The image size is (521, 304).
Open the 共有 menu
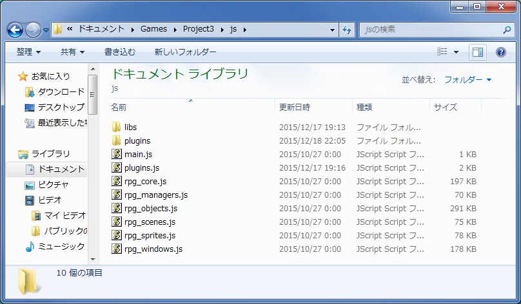tap(72, 52)
